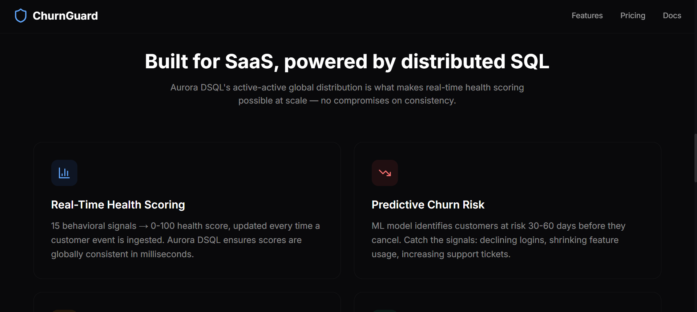697x312 pixels.
Task: Click the ChurnGuard brand name
Action: pos(65,16)
